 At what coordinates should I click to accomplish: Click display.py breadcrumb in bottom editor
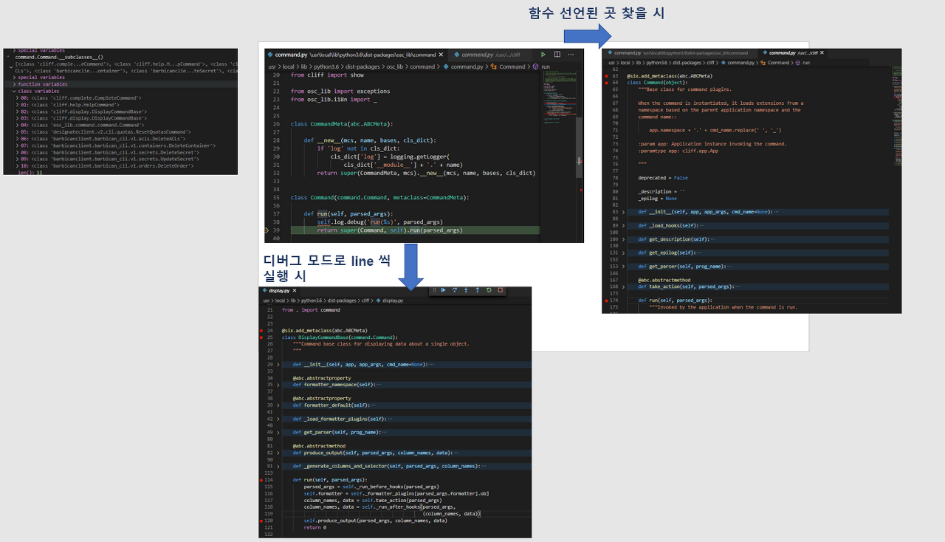(x=393, y=301)
